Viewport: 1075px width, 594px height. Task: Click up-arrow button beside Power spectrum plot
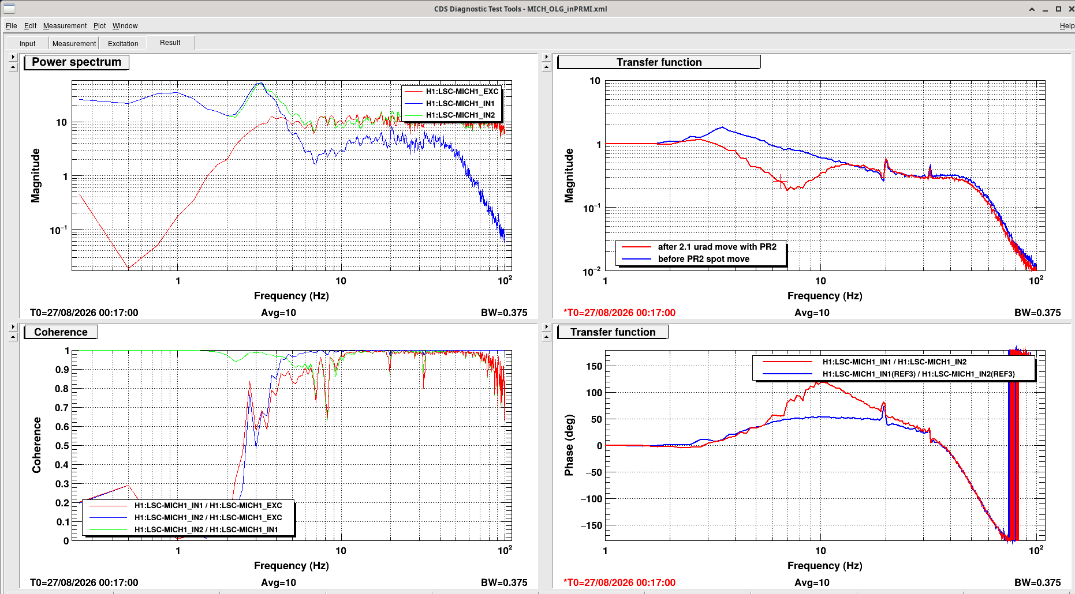coord(13,67)
